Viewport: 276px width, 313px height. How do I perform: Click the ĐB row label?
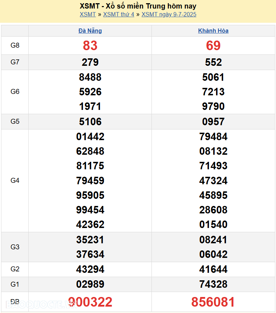coord(15,302)
